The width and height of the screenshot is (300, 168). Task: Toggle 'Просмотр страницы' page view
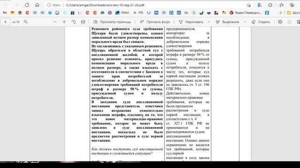[112, 22]
